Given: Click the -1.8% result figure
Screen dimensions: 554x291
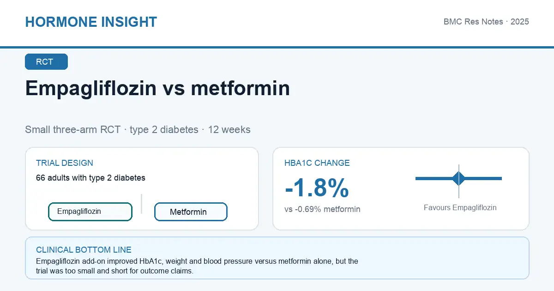Looking at the screenshot, I should (317, 188).
